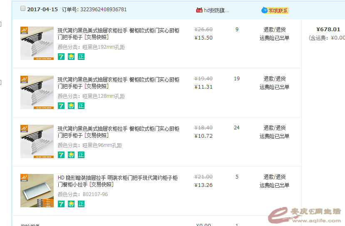Open the hd安防旗 shop link

click(216, 10)
